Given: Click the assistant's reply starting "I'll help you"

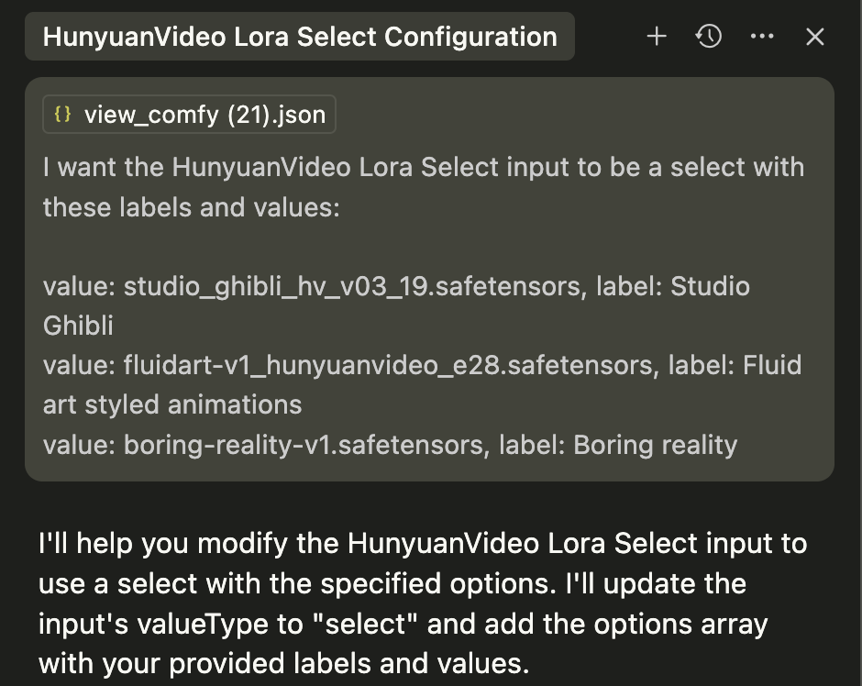Looking at the screenshot, I should tap(423, 603).
